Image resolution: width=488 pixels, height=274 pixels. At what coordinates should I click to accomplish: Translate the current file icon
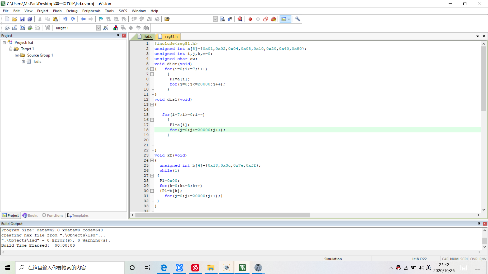(7, 28)
